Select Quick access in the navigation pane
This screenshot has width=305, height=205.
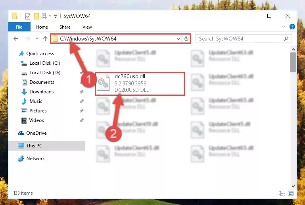point(40,54)
